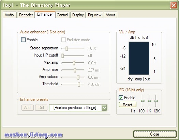
Task: Toggle the Prelisten mode checkbox
Action: pos(63,40)
